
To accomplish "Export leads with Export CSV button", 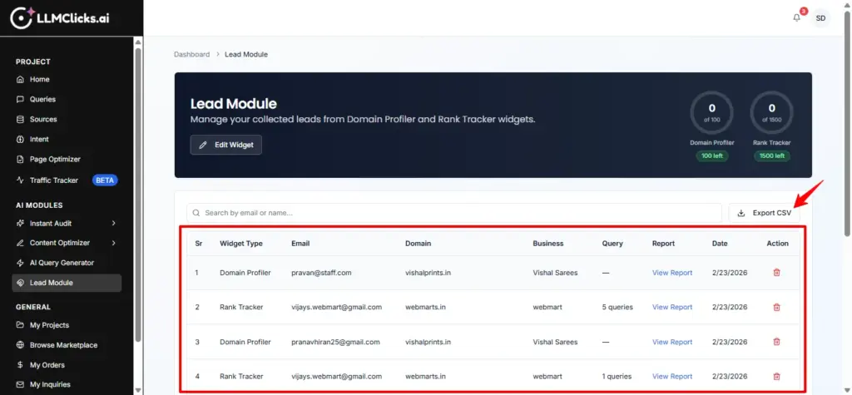I will pos(765,213).
